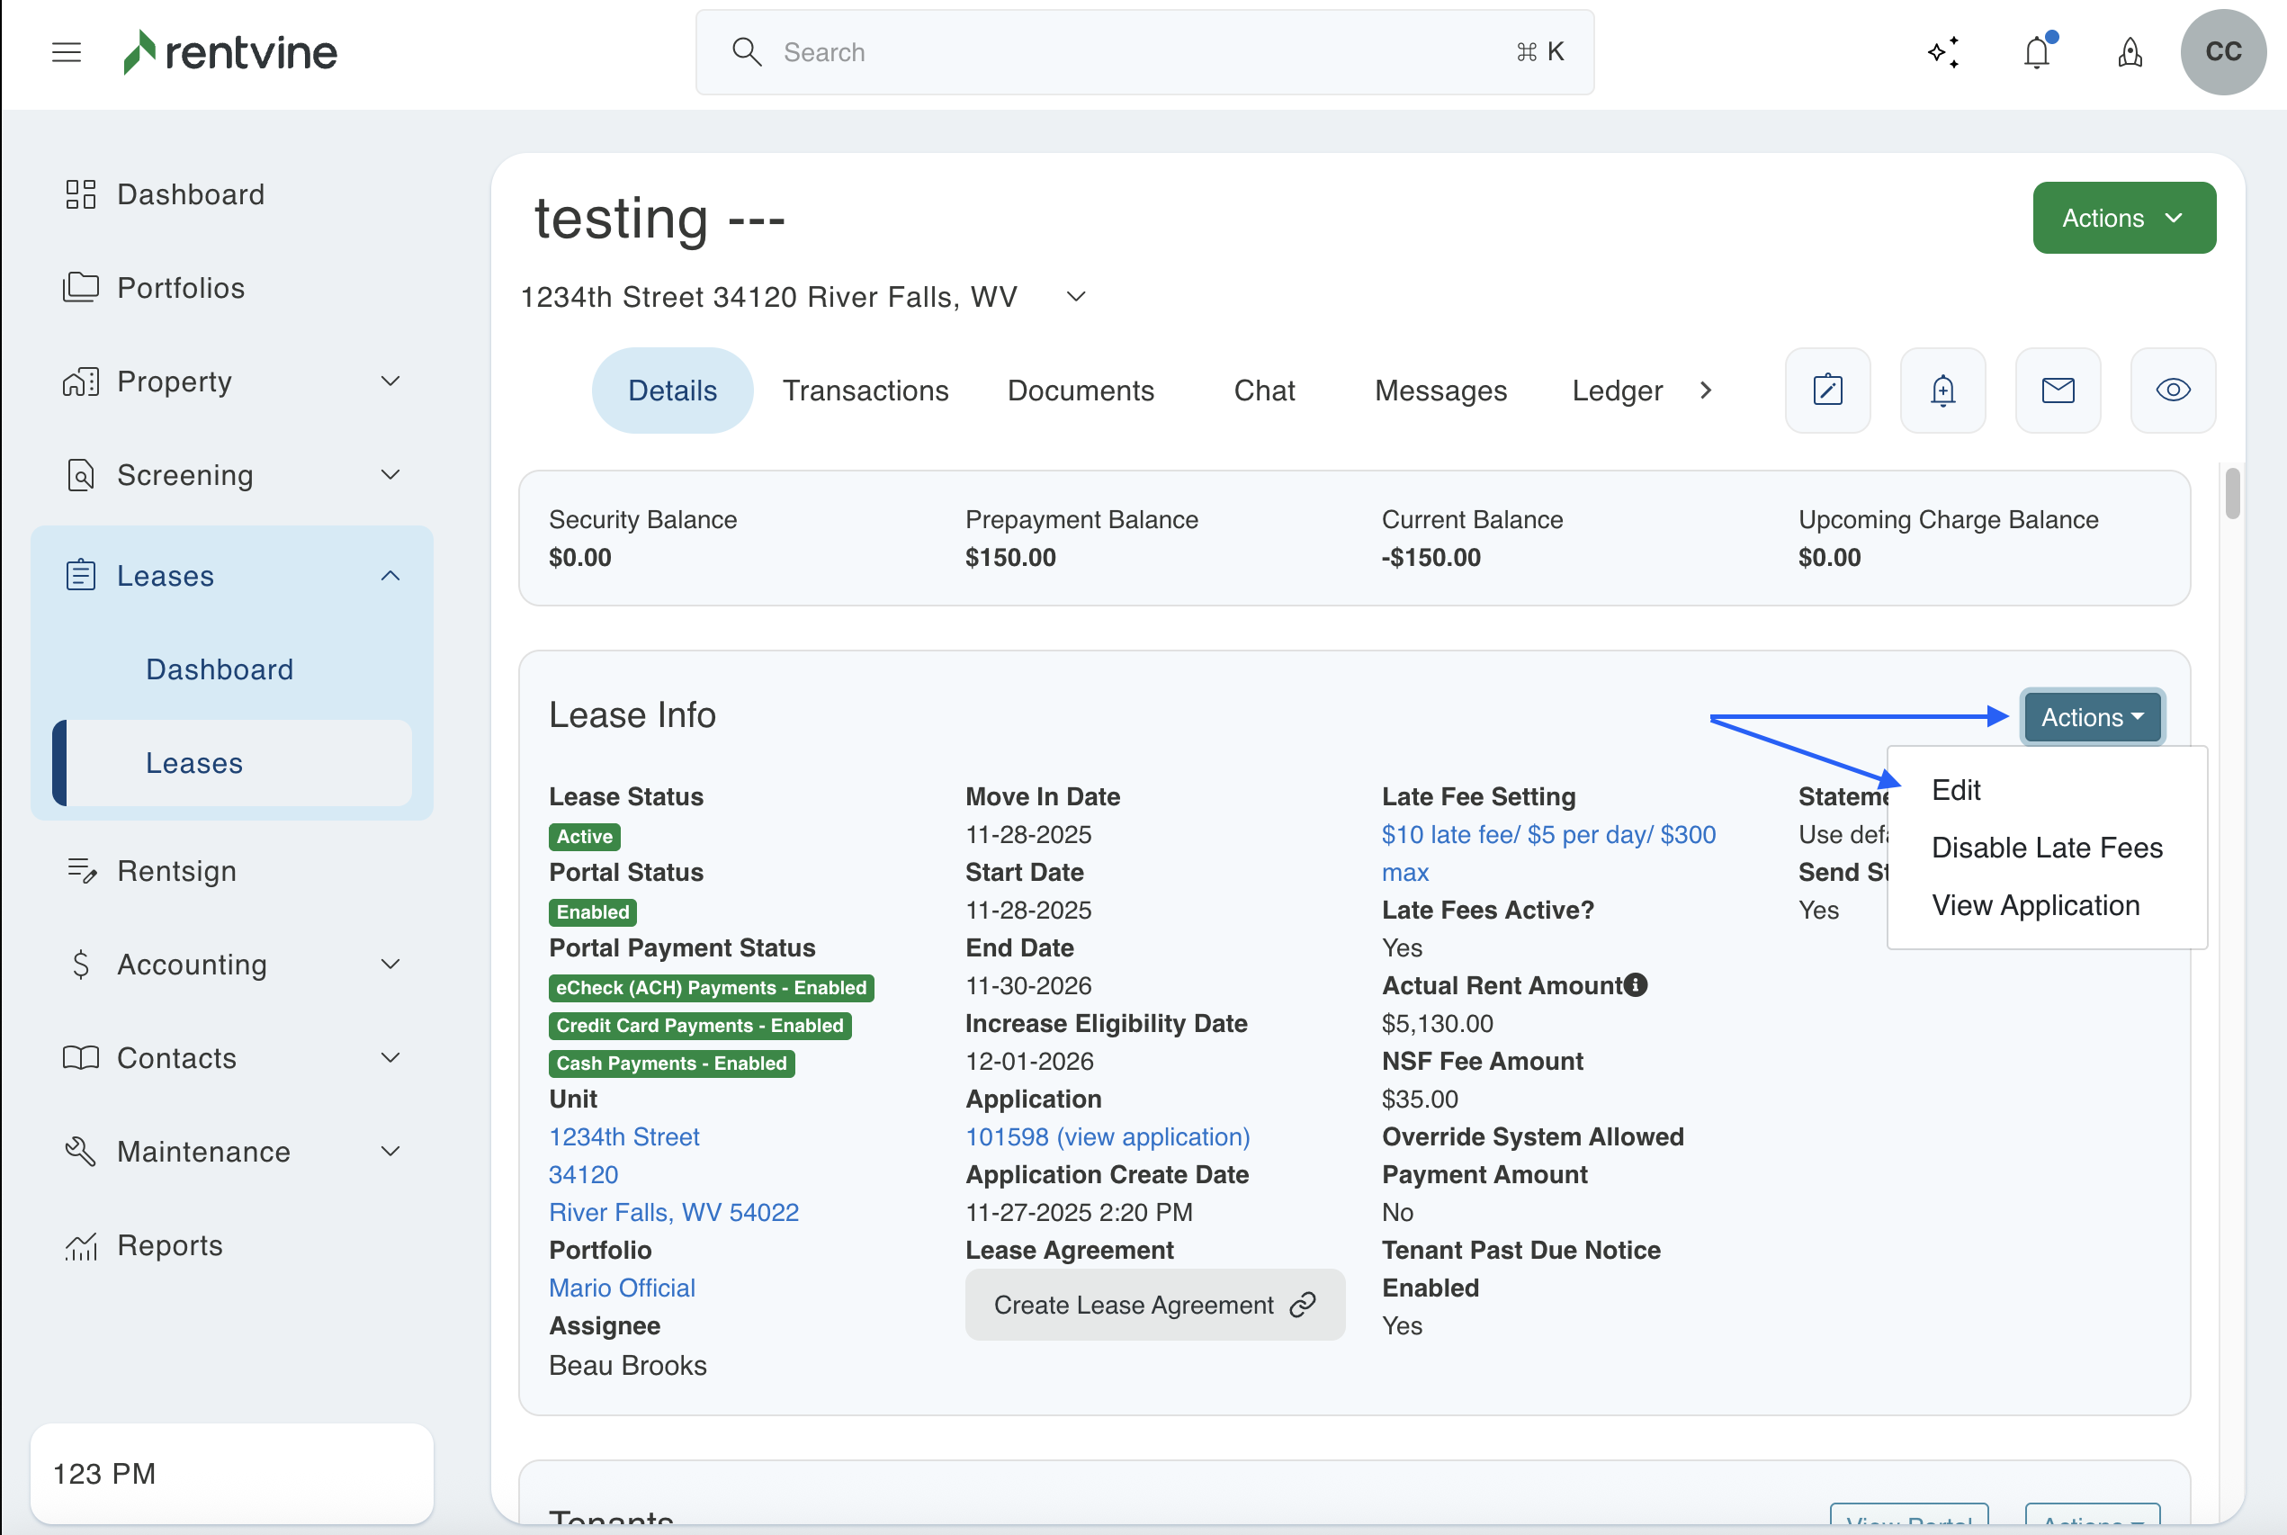The height and width of the screenshot is (1535, 2287).
Task: Open the Mario Official portfolio link
Action: pos(622,1288)
